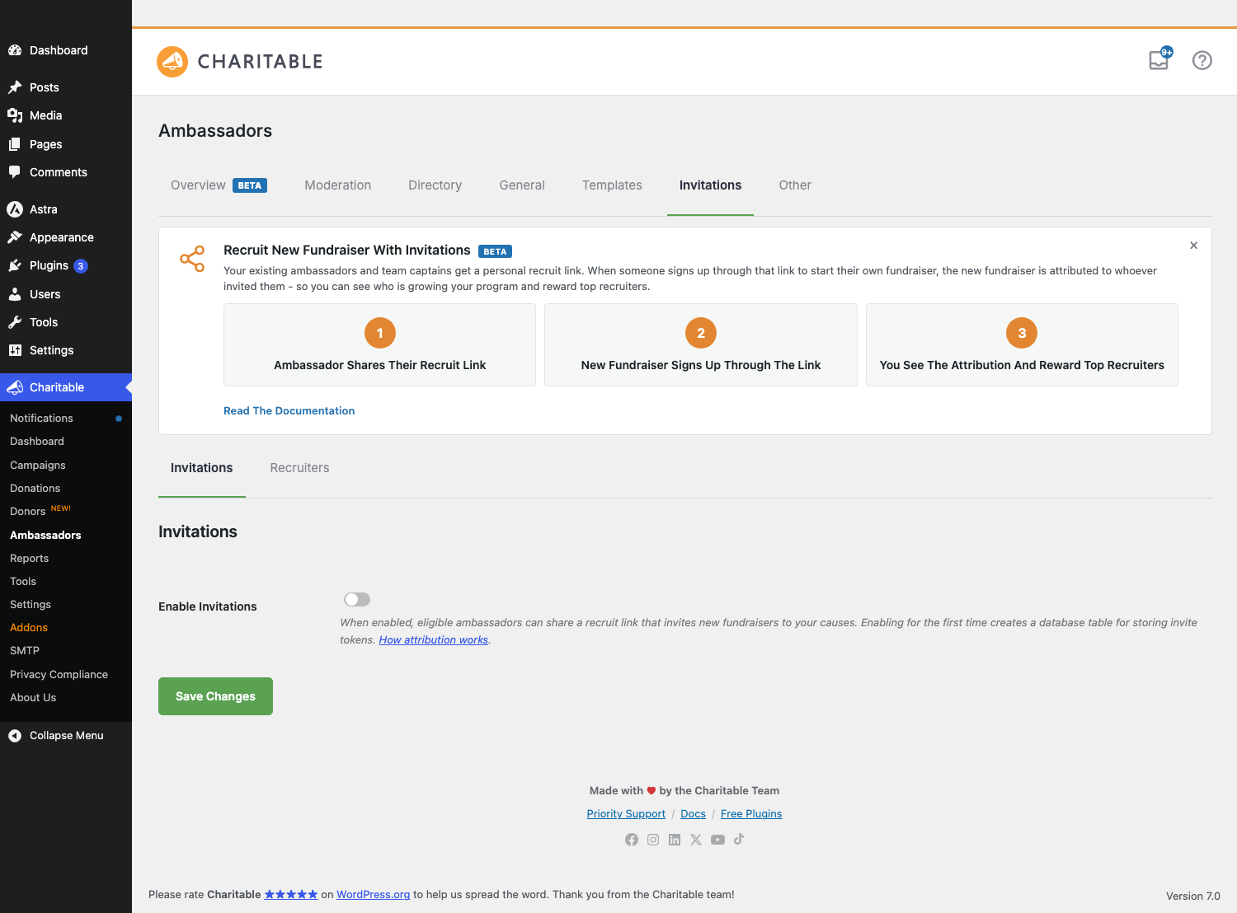Click the Settings sliders icon

15,350
